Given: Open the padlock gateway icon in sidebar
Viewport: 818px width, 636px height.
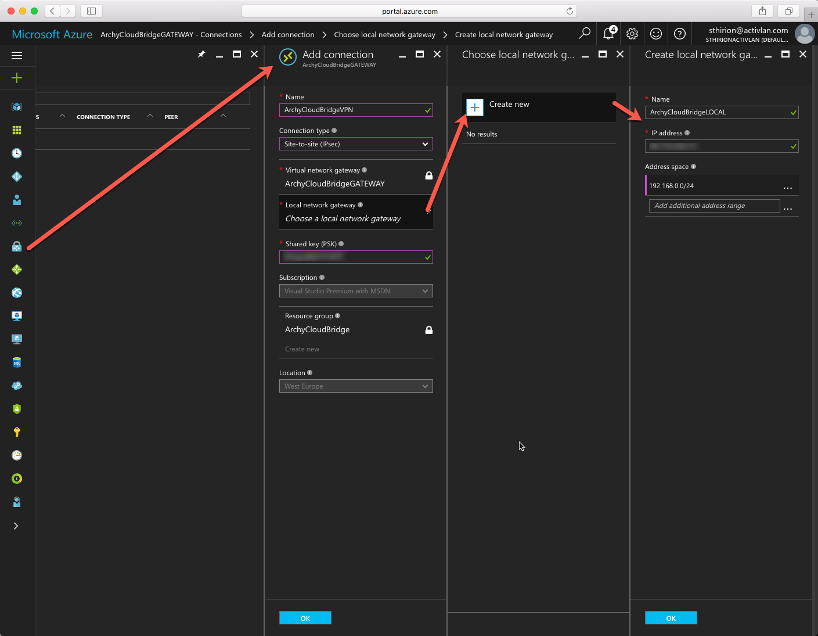Looking at the screenshot, I should click(x=17, y=246).
